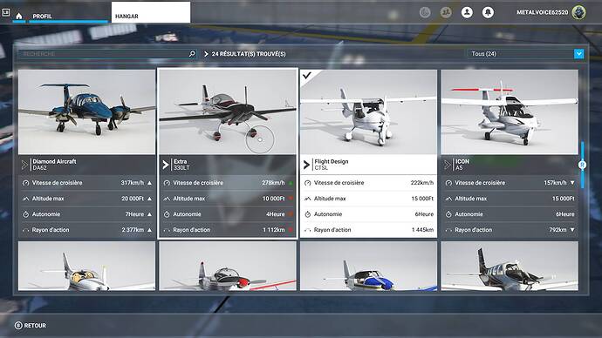Click Extra 330LT altitude 10 000Ft value

[x=273, y=199]
